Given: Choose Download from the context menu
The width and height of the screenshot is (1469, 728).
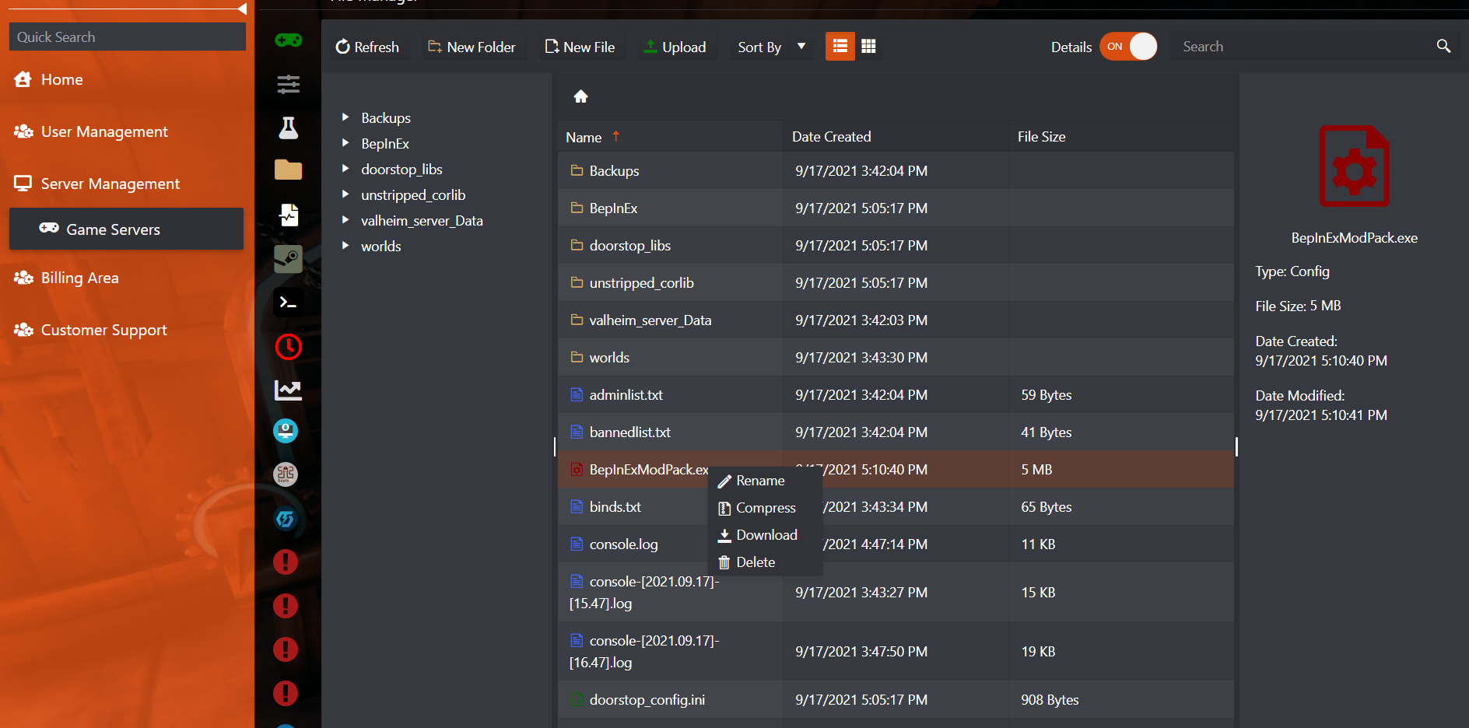Looking at the screenshot, I should pyautogui.click(x=758, y=535).
